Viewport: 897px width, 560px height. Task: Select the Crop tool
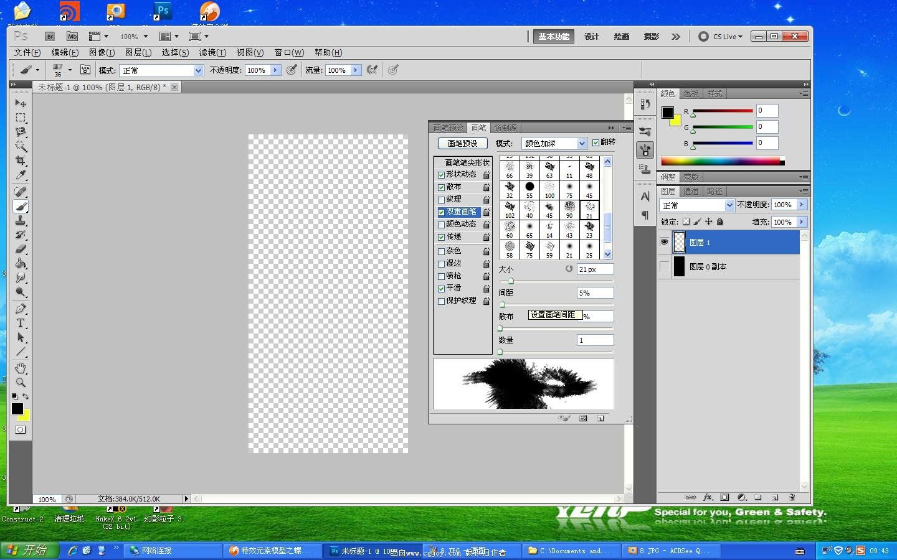(x=21, y=161)
